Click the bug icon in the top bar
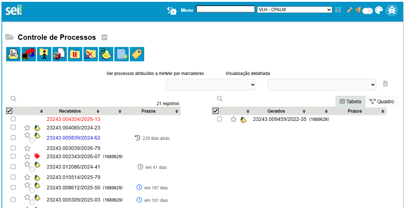Image resolution: width=406 pixels, height=208 pixels. 392,10
